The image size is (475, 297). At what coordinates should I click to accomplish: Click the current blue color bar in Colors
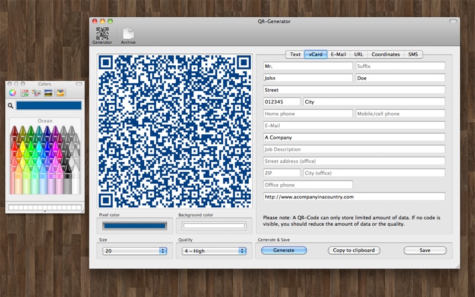click(49, 106)
